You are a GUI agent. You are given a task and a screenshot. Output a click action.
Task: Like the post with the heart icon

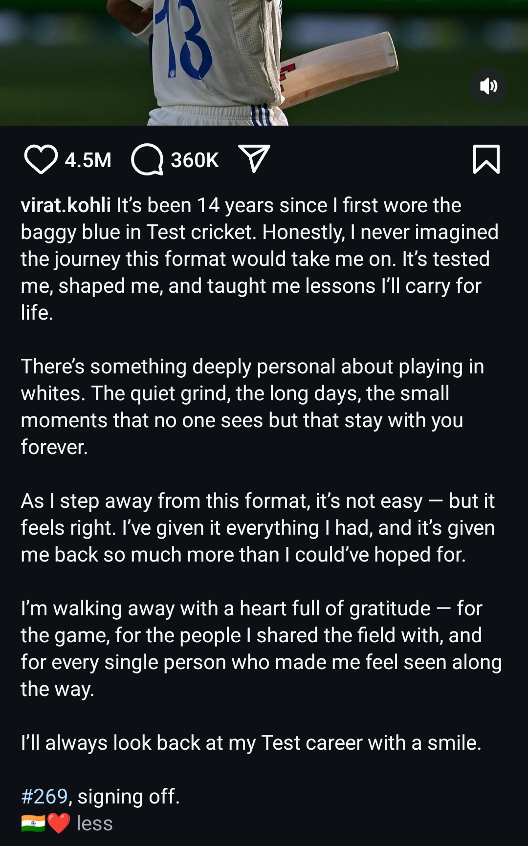click(x=41, y=160)
